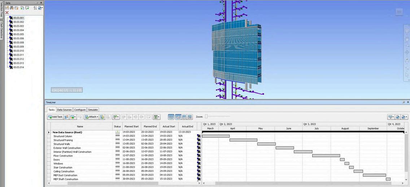Click the Status swatch for Structural Framing

tap(117, 140)
